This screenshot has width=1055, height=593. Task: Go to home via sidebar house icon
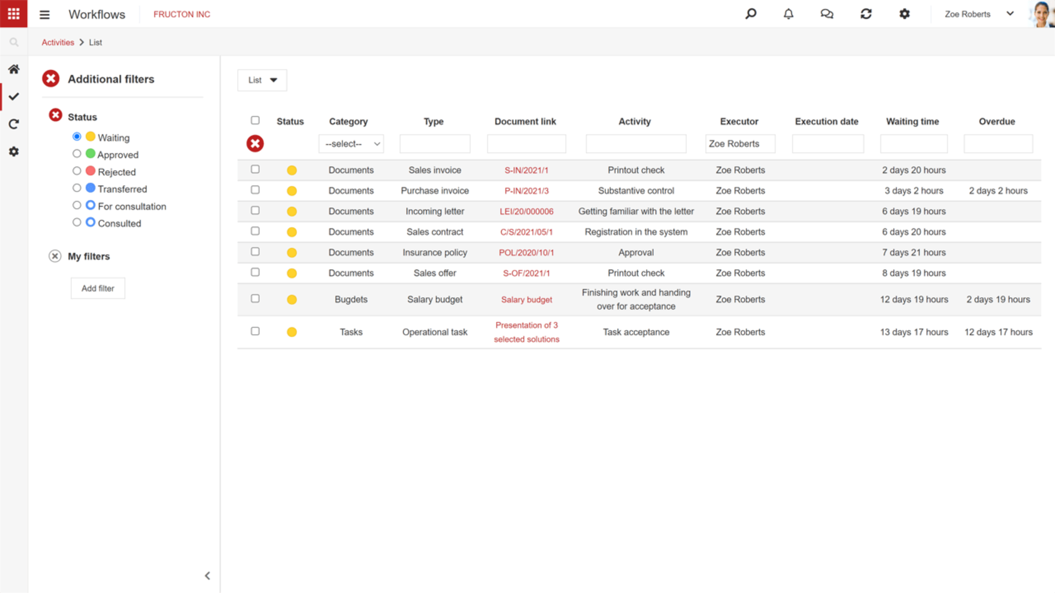coord(14,69)
